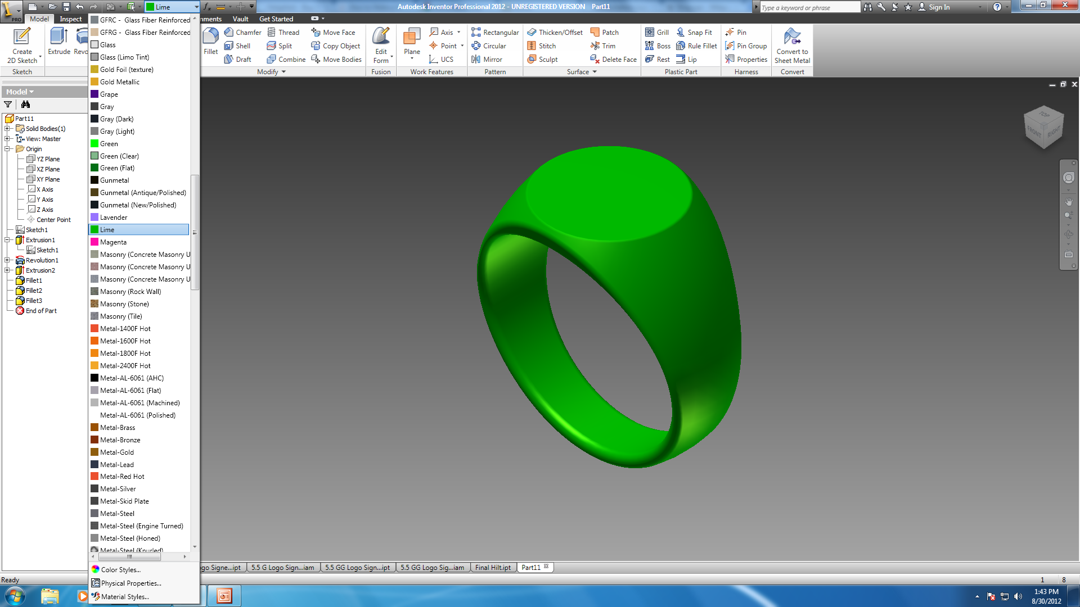Collapse the Extrusion1 node
The width and height of the screenshot is (1080, 607).
(x=7, y=240)
